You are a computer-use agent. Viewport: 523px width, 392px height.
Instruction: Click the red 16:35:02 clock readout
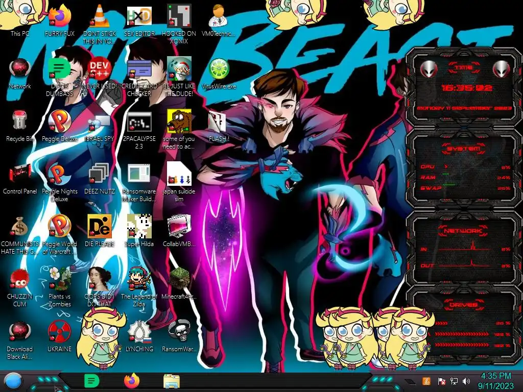point(467,88)
